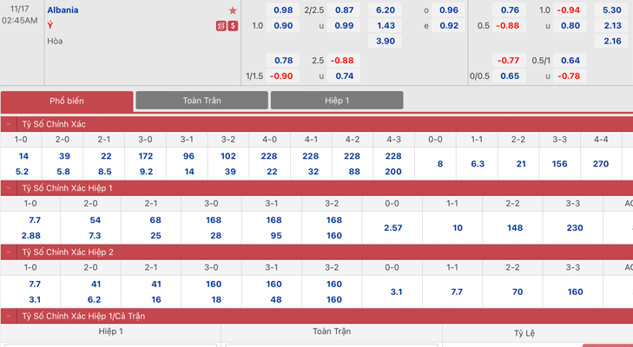The width and height of the screenshot is (633, 347).
Task: Bet first-half 2-0 at odds 54
Action: tap(96, 220)
